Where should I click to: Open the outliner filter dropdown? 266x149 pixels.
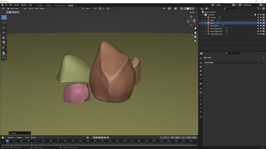[259, 8]
